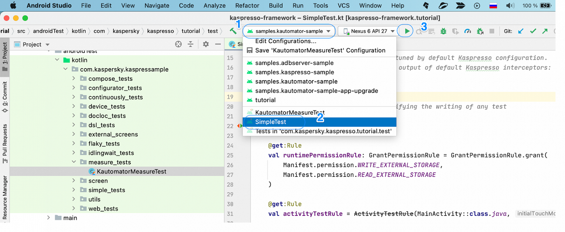The width and height of the screenshot is (565, 232).
Task: Expand the web_tests folder
Action: 74,208
